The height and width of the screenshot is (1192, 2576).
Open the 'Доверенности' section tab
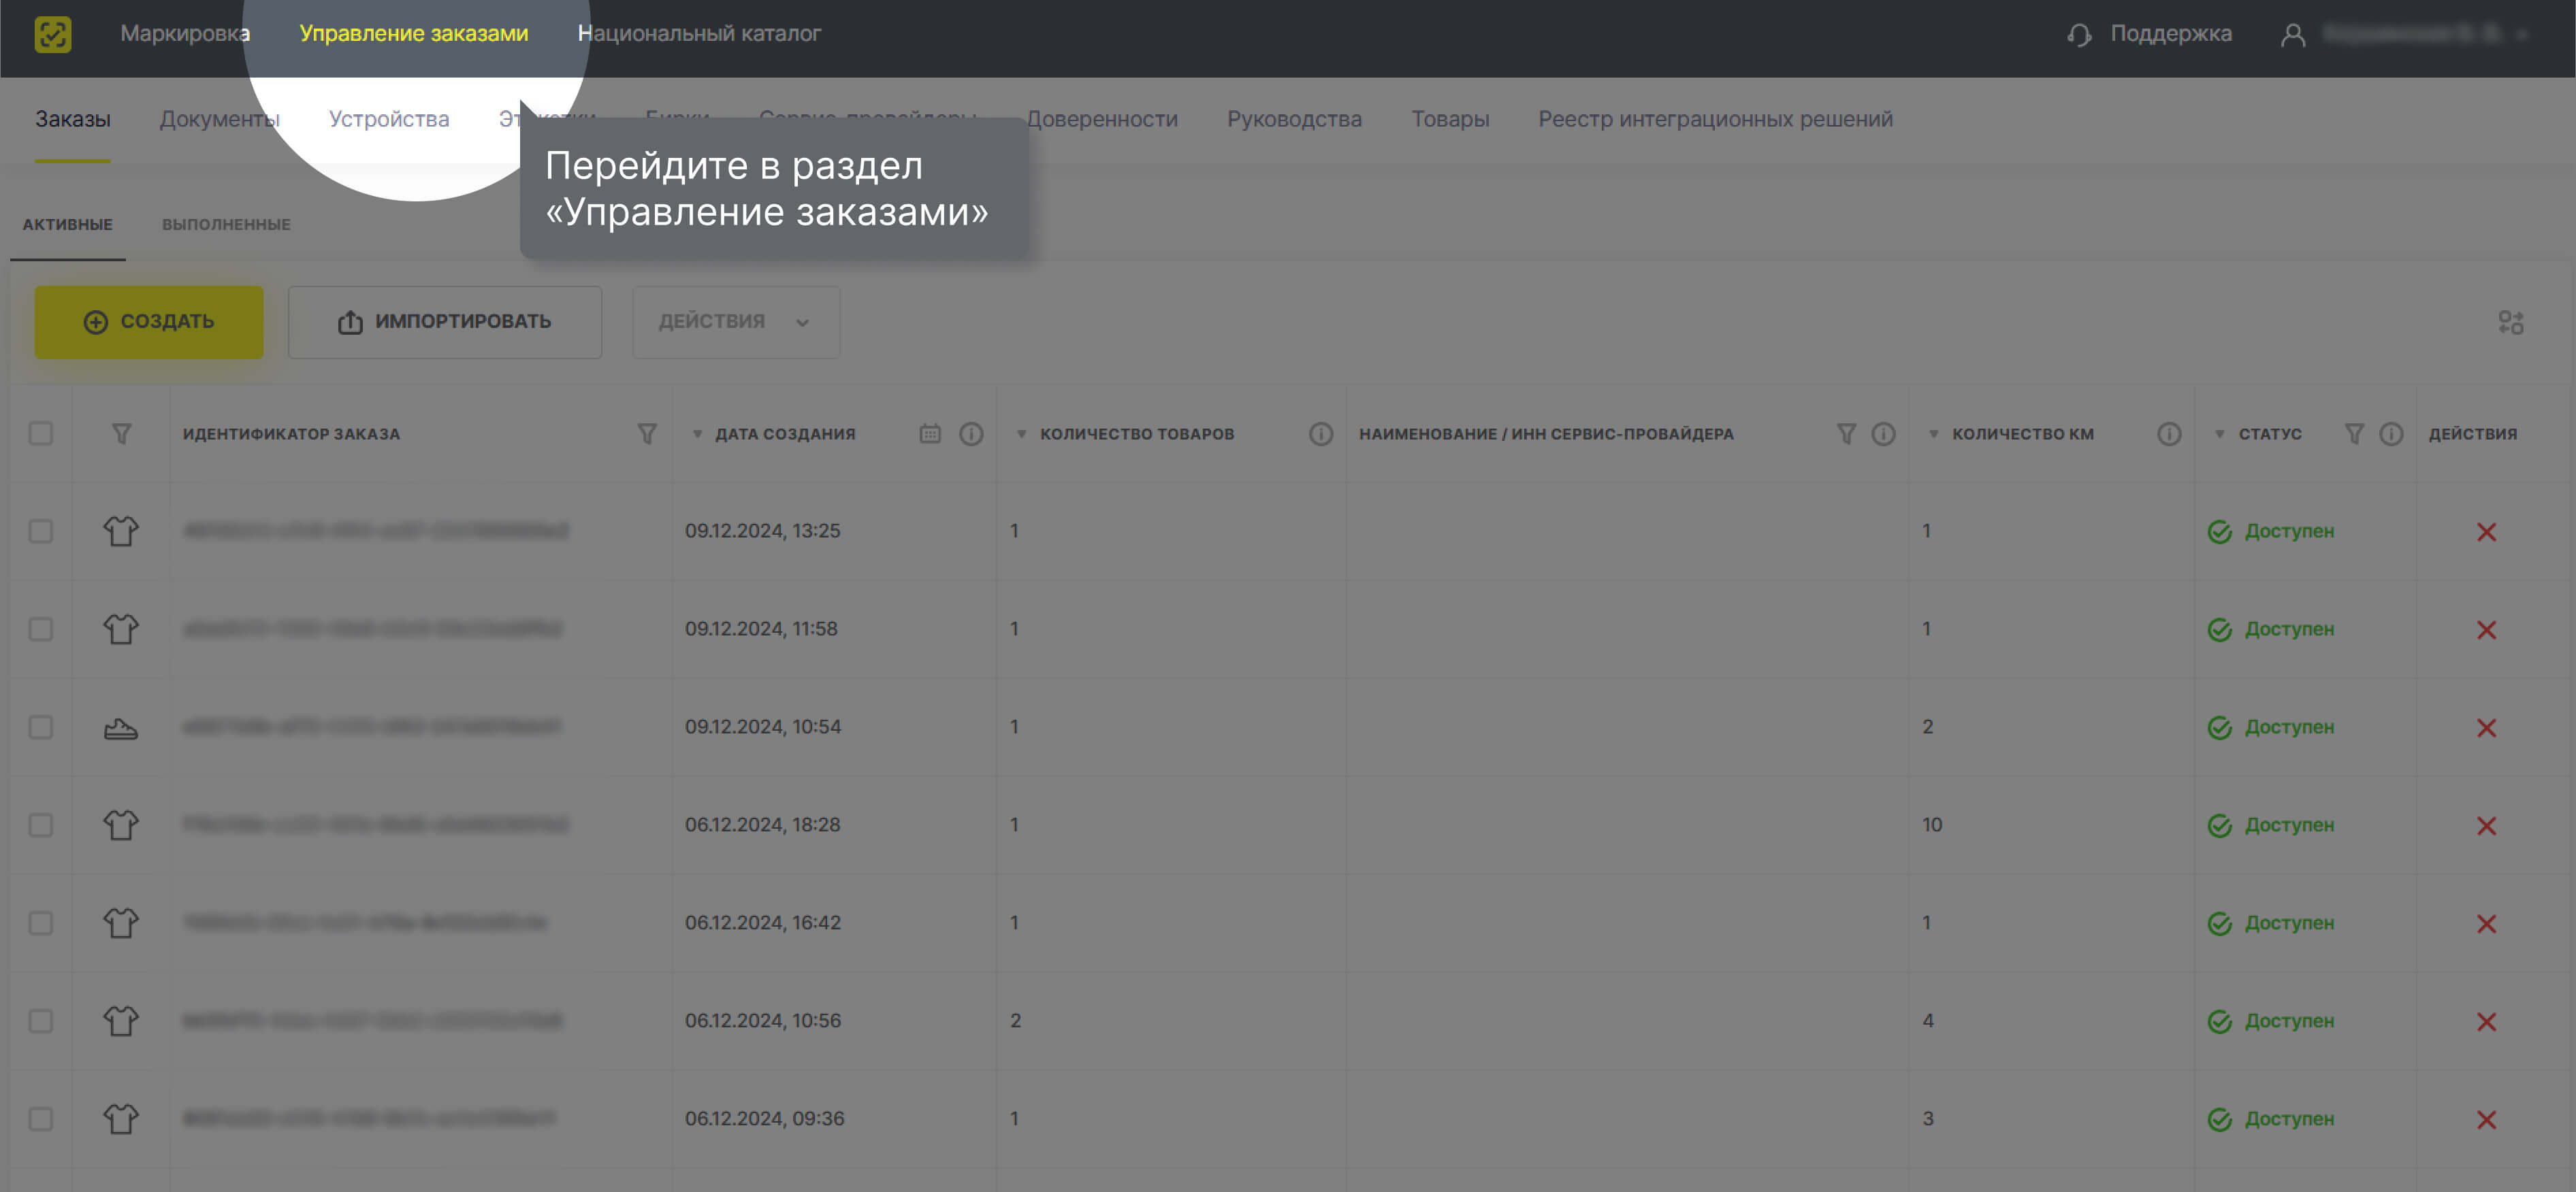point(1102,119)
